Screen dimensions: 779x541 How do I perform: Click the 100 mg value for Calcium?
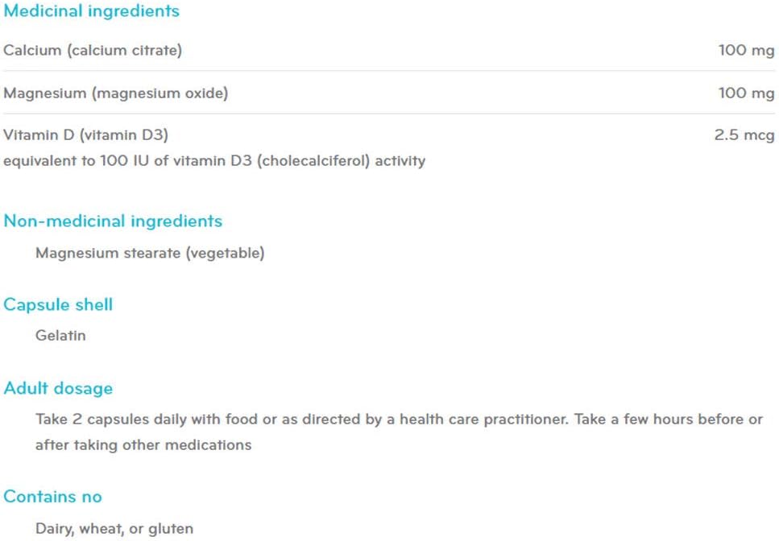click(x=746, y=51)
